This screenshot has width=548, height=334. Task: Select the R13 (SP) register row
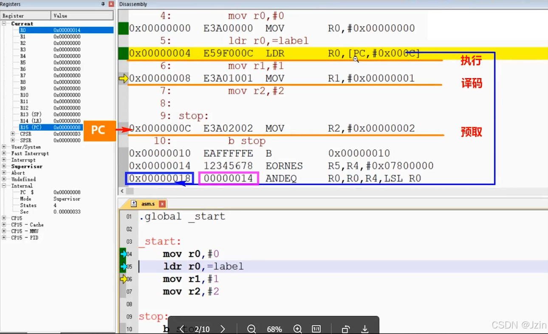(66, 114)
